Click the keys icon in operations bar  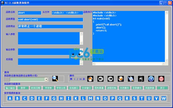[141, 79]
